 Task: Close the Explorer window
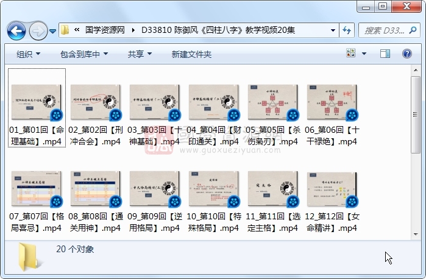click(x=406, y=7)
